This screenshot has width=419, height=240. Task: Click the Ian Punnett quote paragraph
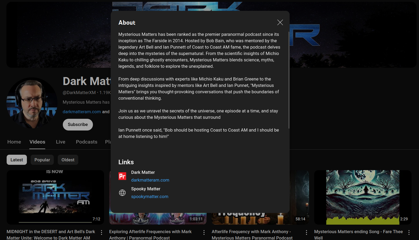point(199,133)
